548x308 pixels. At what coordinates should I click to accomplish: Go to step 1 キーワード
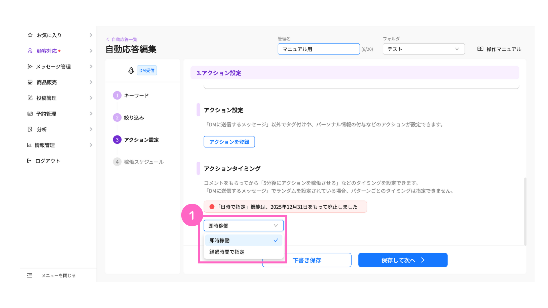coord(136,96)
